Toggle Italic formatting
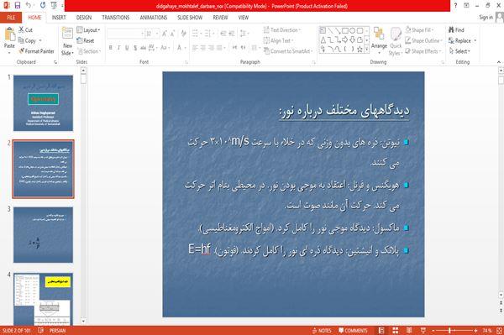The width and height of the screenshot is (504, 335). pos(118,48)
